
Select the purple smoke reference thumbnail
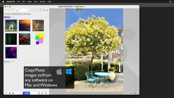tap(11, 53)
